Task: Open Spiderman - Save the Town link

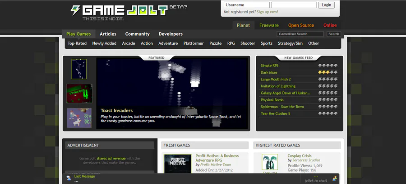Action: (282, 107)
